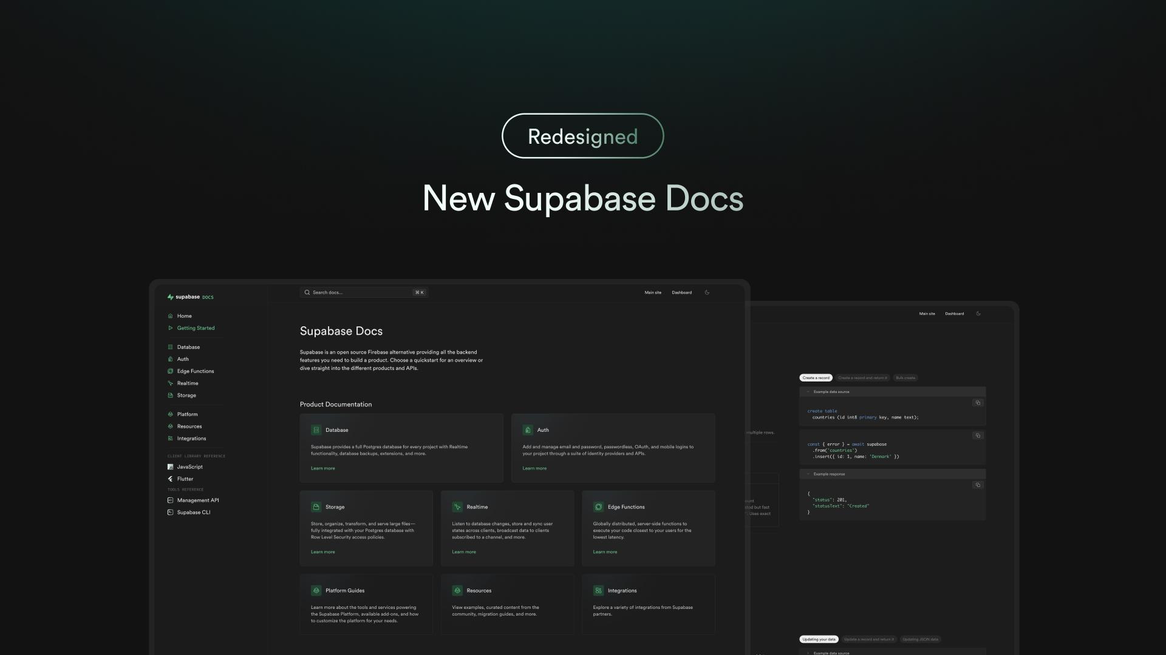Select the Create a record tab
Viewport: 1166px width, 655px height.
click(816, 378)
